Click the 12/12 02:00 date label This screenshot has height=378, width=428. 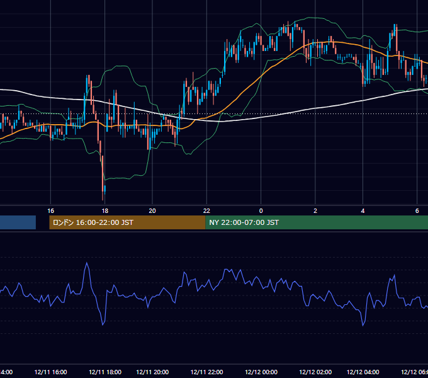pos(315,372)
